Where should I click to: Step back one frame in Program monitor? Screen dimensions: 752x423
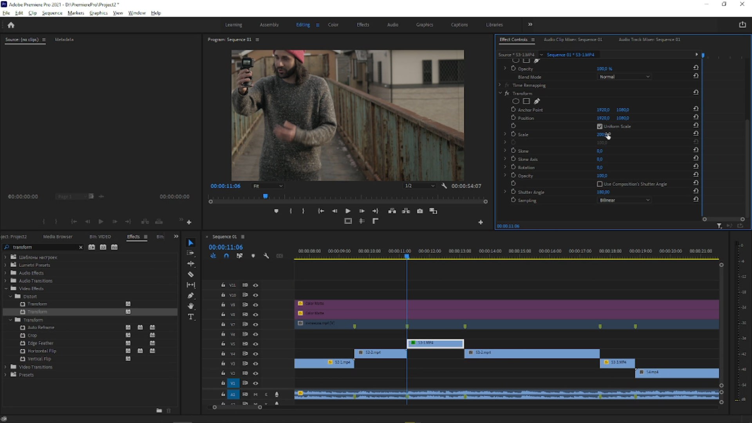[x=334, y=211]
